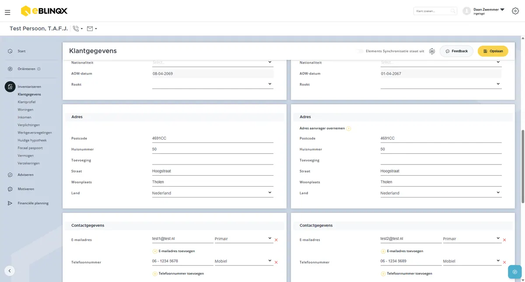Toggle the Elements Synchronisatie switch
The height and width of the screenshot is (282, 525).
(x=360, y=51)
